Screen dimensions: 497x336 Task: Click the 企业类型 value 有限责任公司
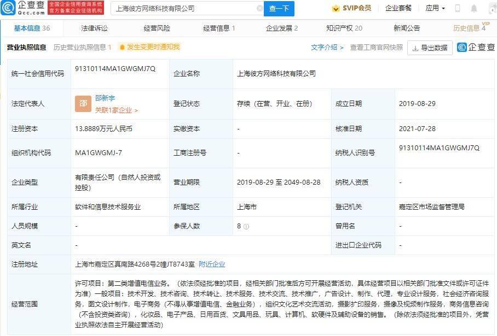coord(118,182)
